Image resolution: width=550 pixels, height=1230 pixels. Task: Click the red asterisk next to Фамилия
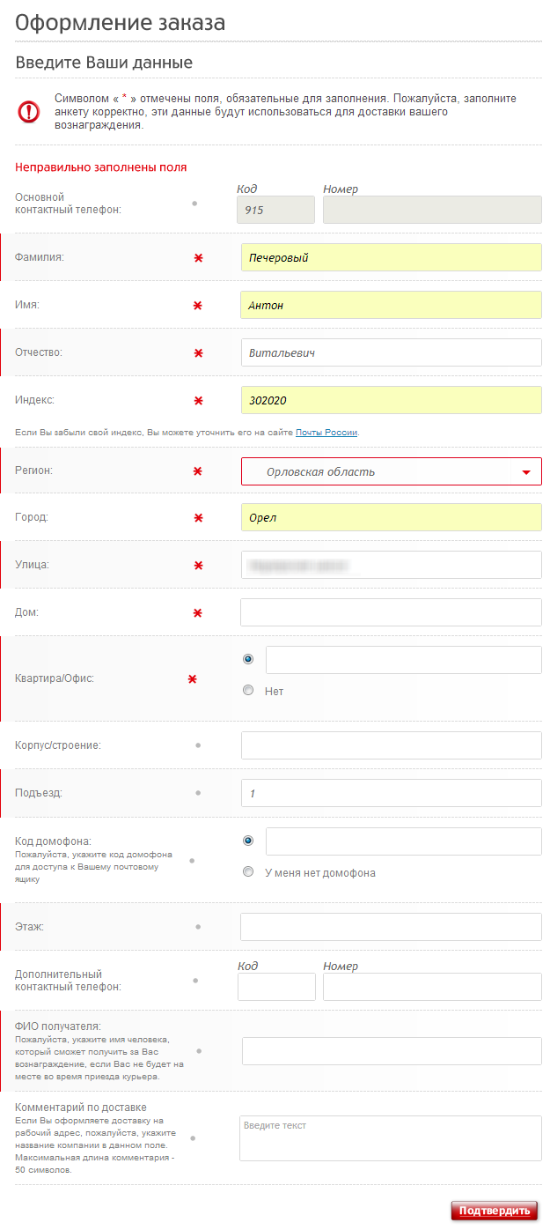[198, 257]
